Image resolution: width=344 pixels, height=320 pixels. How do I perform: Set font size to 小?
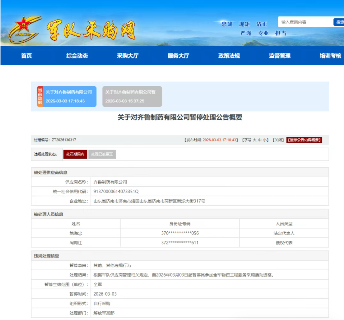[x=264, y=140]
